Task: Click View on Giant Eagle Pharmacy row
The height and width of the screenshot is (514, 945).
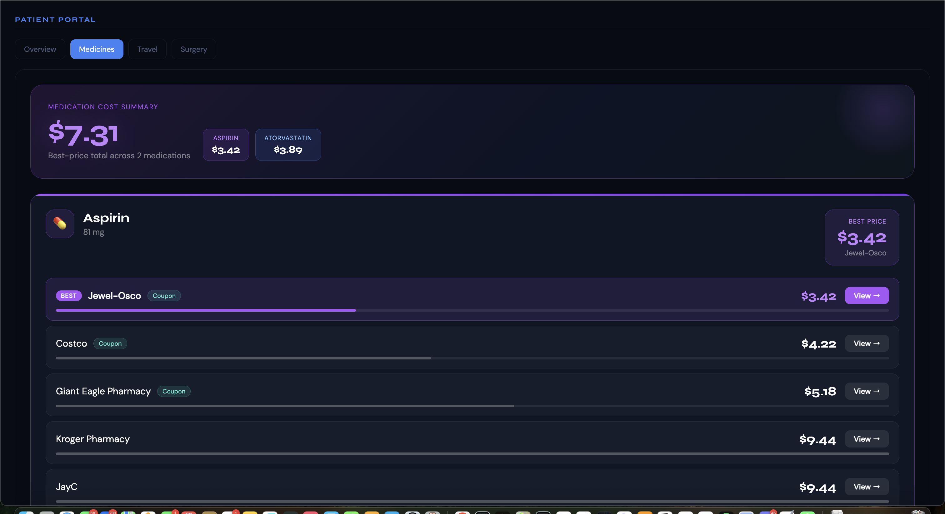Action: pyautogui.click(x=866, y=391)
